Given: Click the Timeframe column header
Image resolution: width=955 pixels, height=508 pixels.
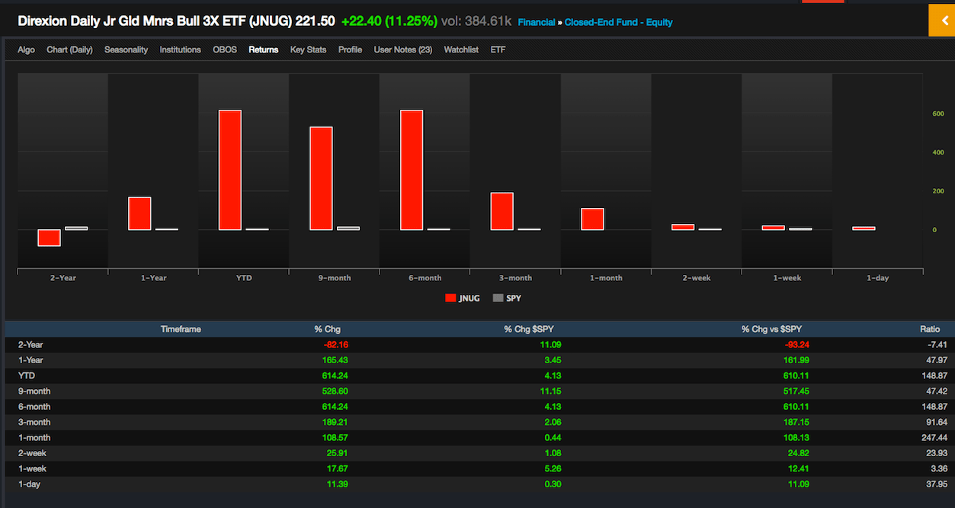Looking at the screenshot, I should coord(180,328).
